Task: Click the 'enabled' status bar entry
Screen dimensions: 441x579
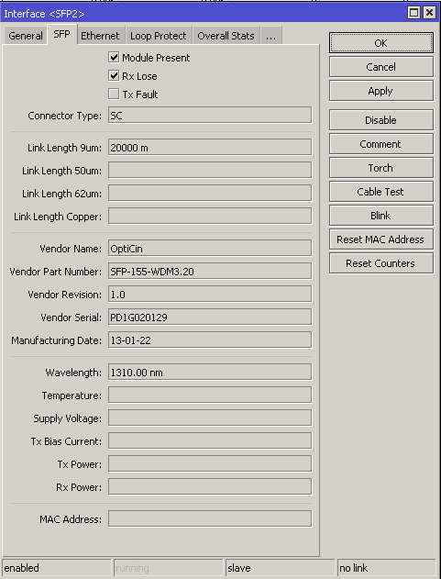Action: tap(57, 568)
